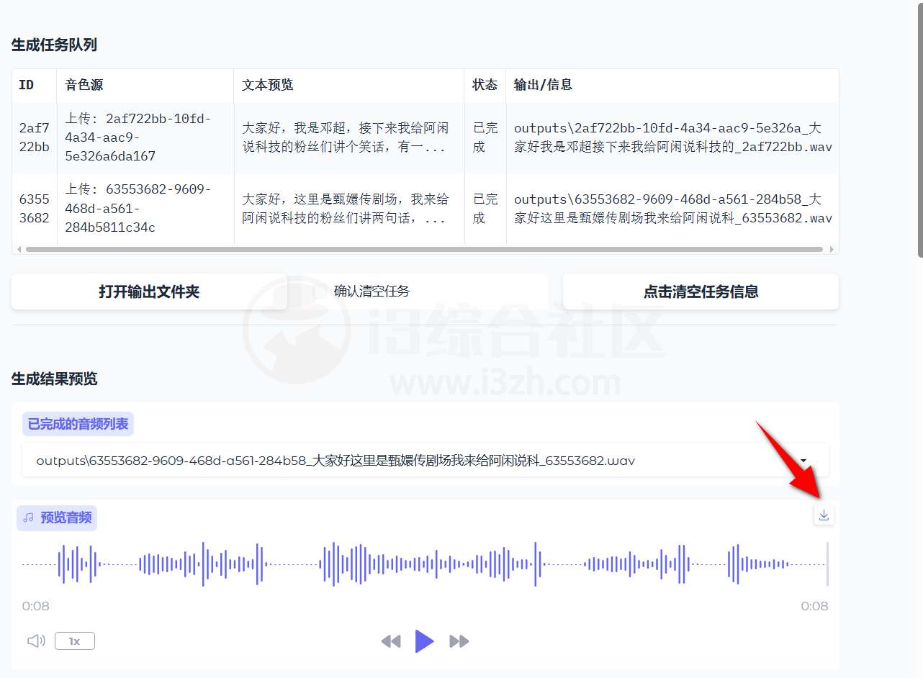Click the scrollbar left arrow of the table
This screenshot has width=923, height=678.
[x=18, y=250]
